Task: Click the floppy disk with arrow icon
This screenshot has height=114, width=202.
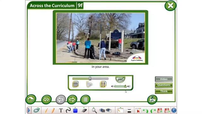Action: [167, 111]
